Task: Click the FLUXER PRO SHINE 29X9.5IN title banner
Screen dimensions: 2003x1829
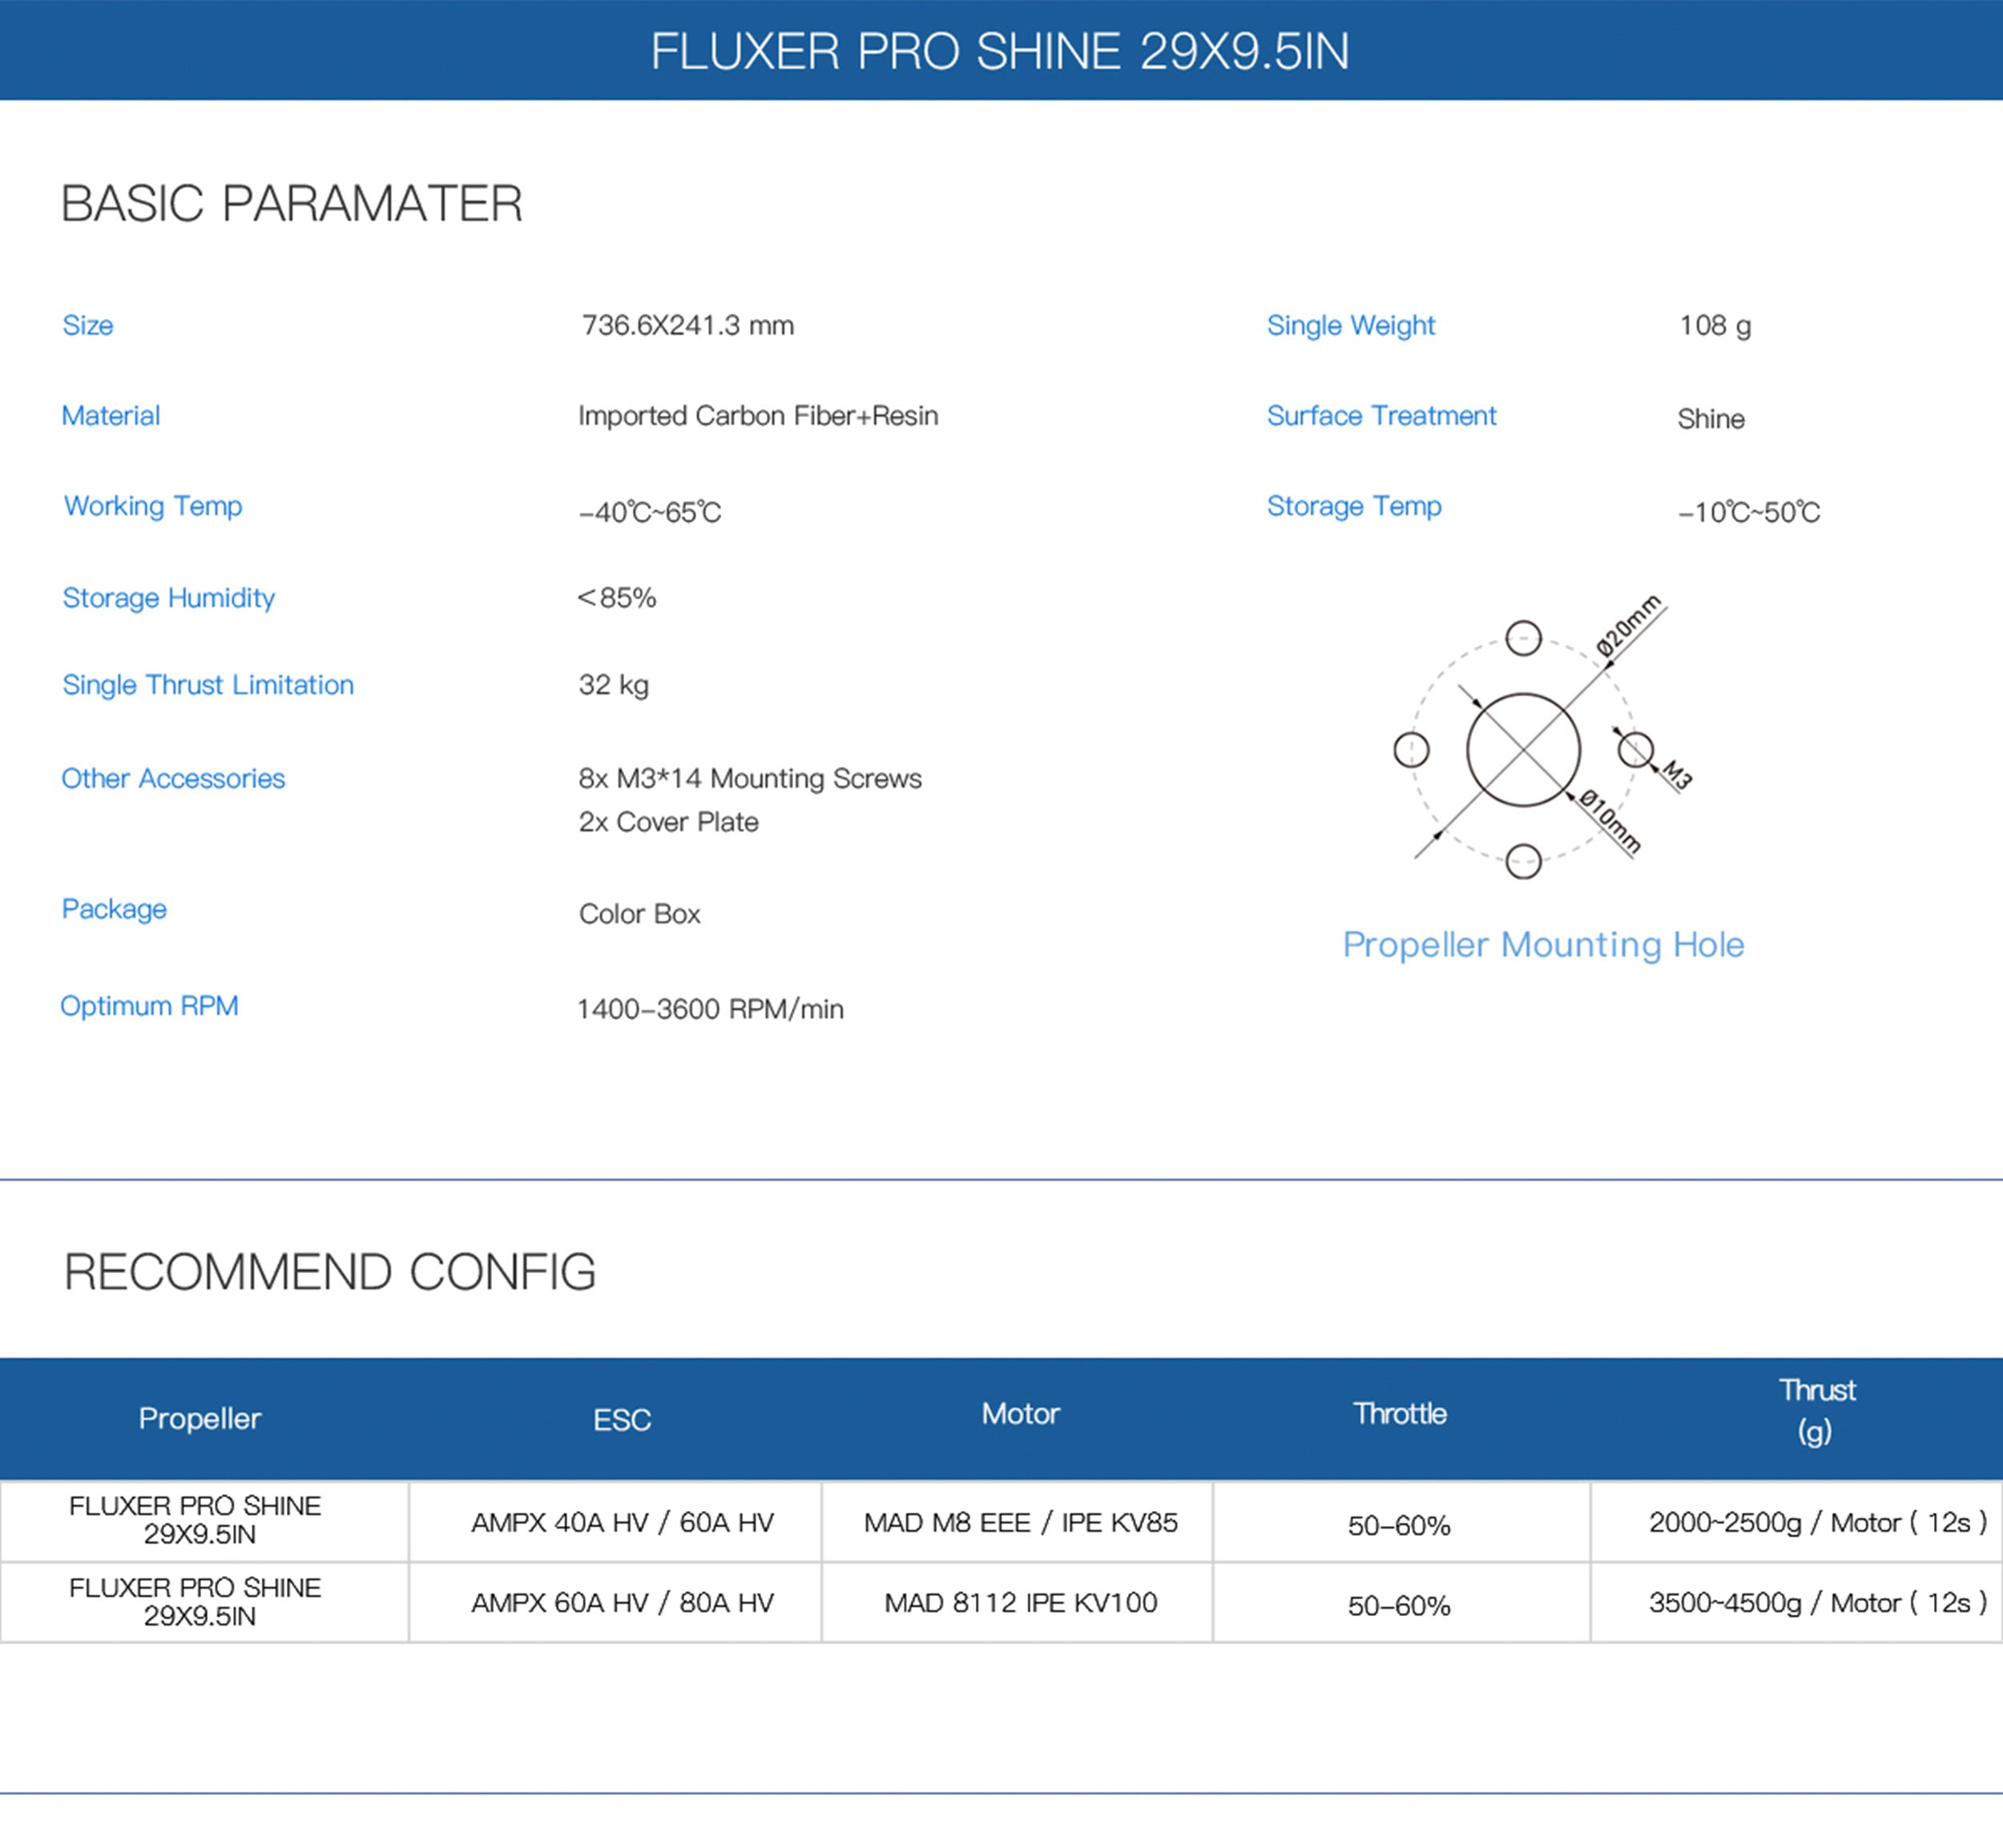Action: [1001, 50]
